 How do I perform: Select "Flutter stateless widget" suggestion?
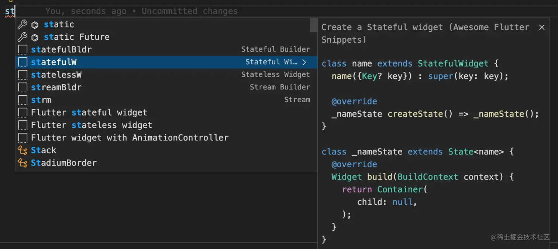click(x=166, y=125)
